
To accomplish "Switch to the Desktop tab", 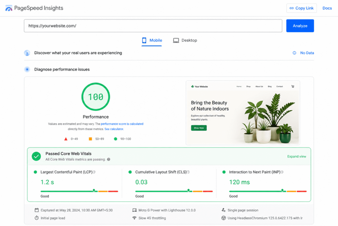I will [x=185, y=40].
